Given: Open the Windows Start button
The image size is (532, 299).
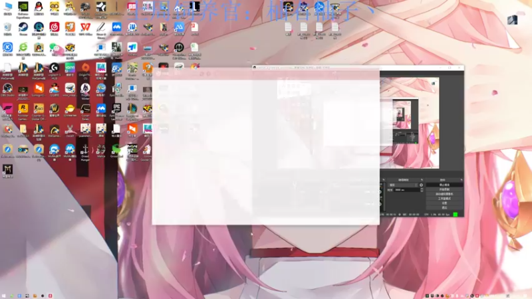Looking at the screenshot, I should click(x=4, y=296).
